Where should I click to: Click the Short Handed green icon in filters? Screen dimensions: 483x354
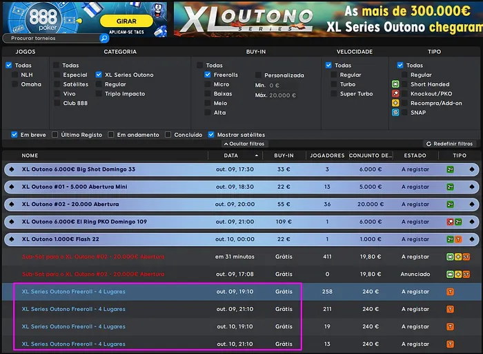point(395,84)
